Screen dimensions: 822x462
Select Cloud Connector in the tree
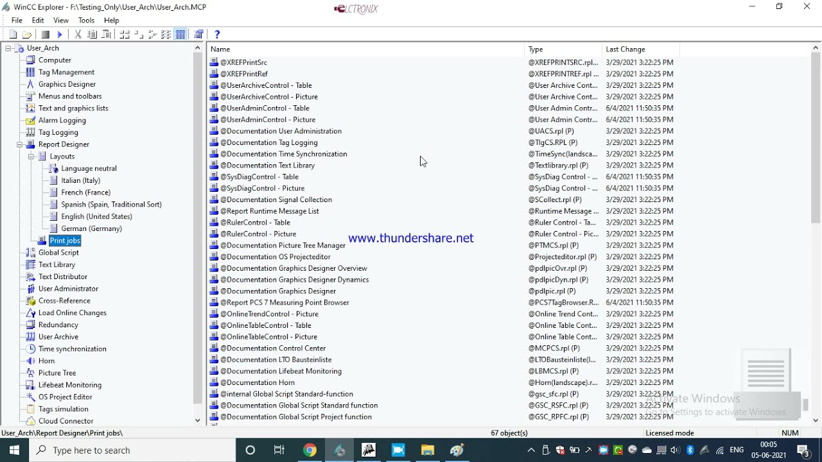[x=66, y=422]
